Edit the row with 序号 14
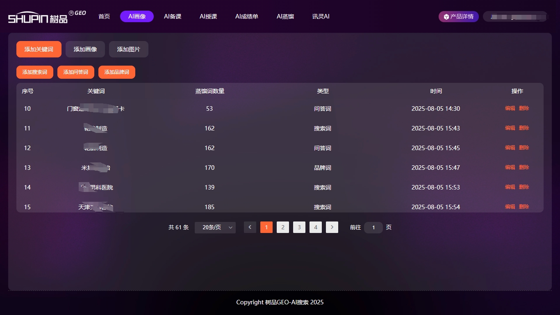The height and width of the screenshot is (315, 560). click(510, 187)
